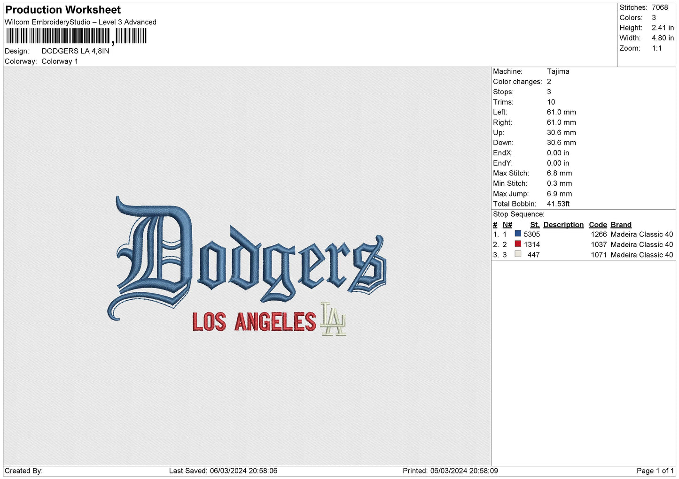Click the Machine value 'Tajima'

click(x=558, y=71)
